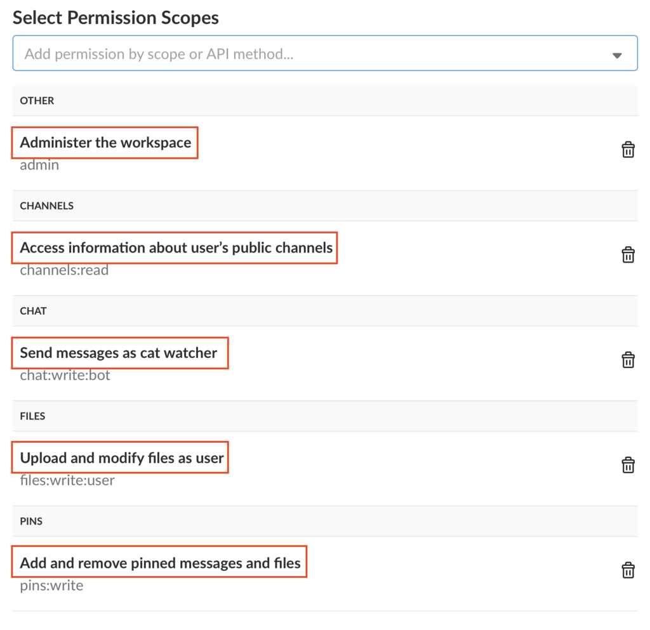Click the files:write:user scope identifier
Image resolution: width=650 pixels, height=630 pixels.
point(67,480)
